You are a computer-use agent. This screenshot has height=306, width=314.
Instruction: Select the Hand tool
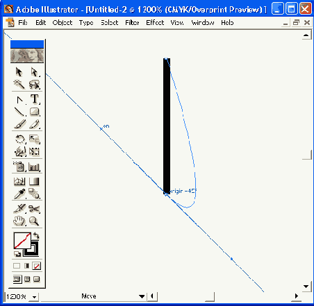click(19, 221)
